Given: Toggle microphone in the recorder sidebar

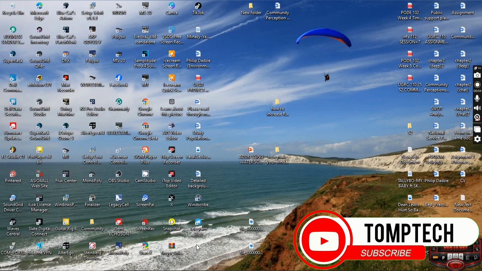Looking at the screenshot, I should coord(477,98).
